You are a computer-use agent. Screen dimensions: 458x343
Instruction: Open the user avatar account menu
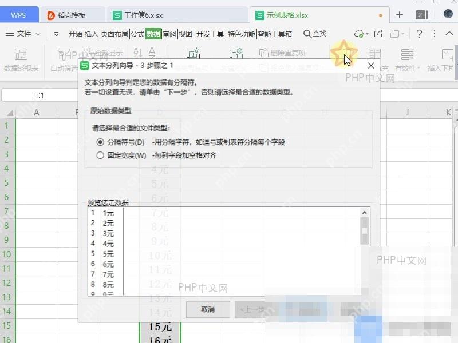(x=448, y=14)
